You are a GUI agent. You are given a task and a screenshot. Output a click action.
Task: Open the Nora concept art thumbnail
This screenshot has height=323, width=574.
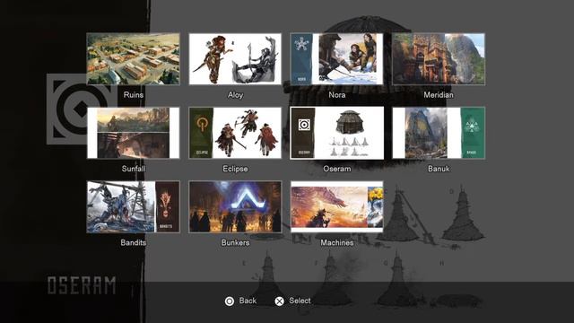click(337, 59)
